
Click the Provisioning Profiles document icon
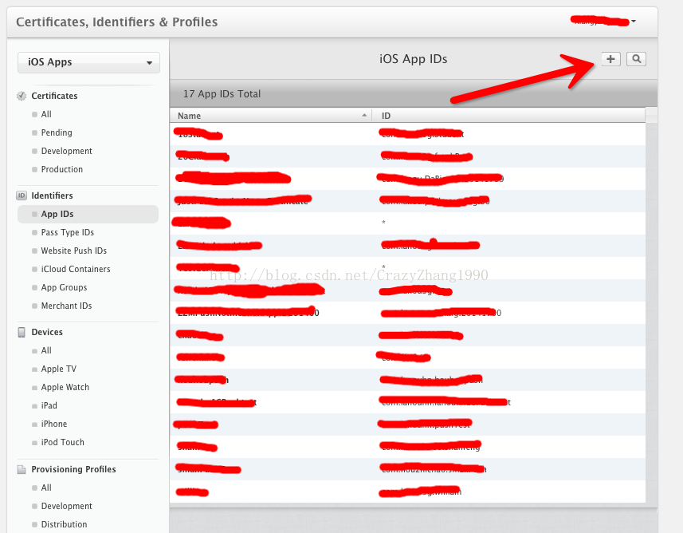[x=22, y=469]
